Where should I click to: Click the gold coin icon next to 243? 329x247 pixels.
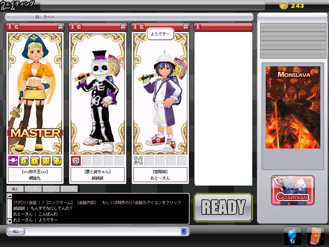coord(284,5)
